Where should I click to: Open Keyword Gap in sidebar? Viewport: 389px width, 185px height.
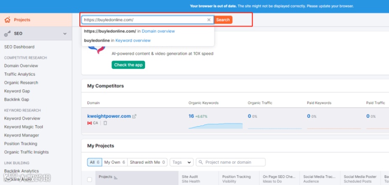[17, 91]
